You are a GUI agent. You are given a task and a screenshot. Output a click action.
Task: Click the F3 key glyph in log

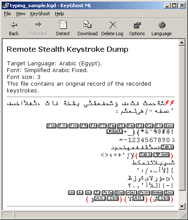click(140, 125)
